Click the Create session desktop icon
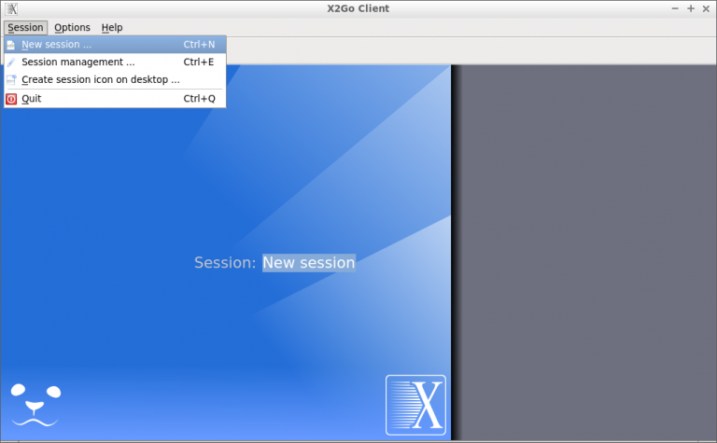 [11, 80]
